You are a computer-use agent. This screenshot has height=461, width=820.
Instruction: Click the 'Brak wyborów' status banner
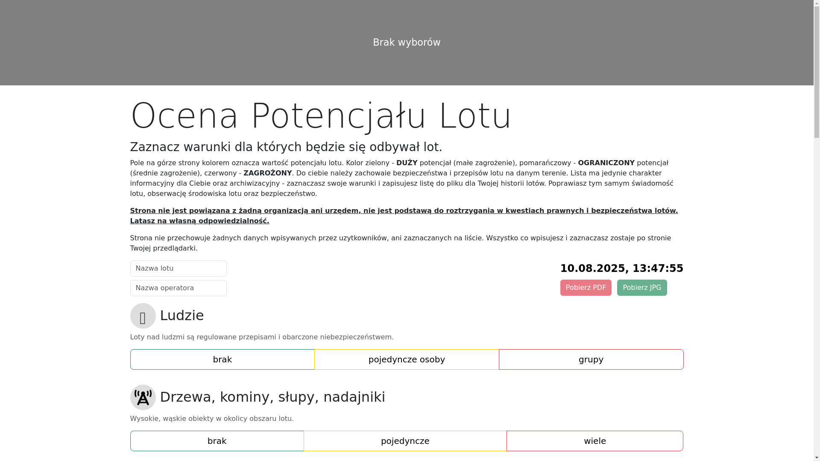pyautogui.click(x=407, y=43)
